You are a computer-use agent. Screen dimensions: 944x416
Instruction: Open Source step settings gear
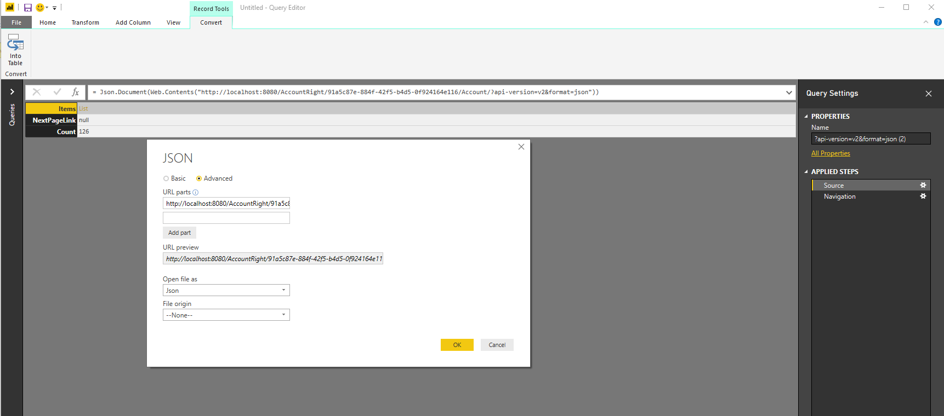coord(923,185)
